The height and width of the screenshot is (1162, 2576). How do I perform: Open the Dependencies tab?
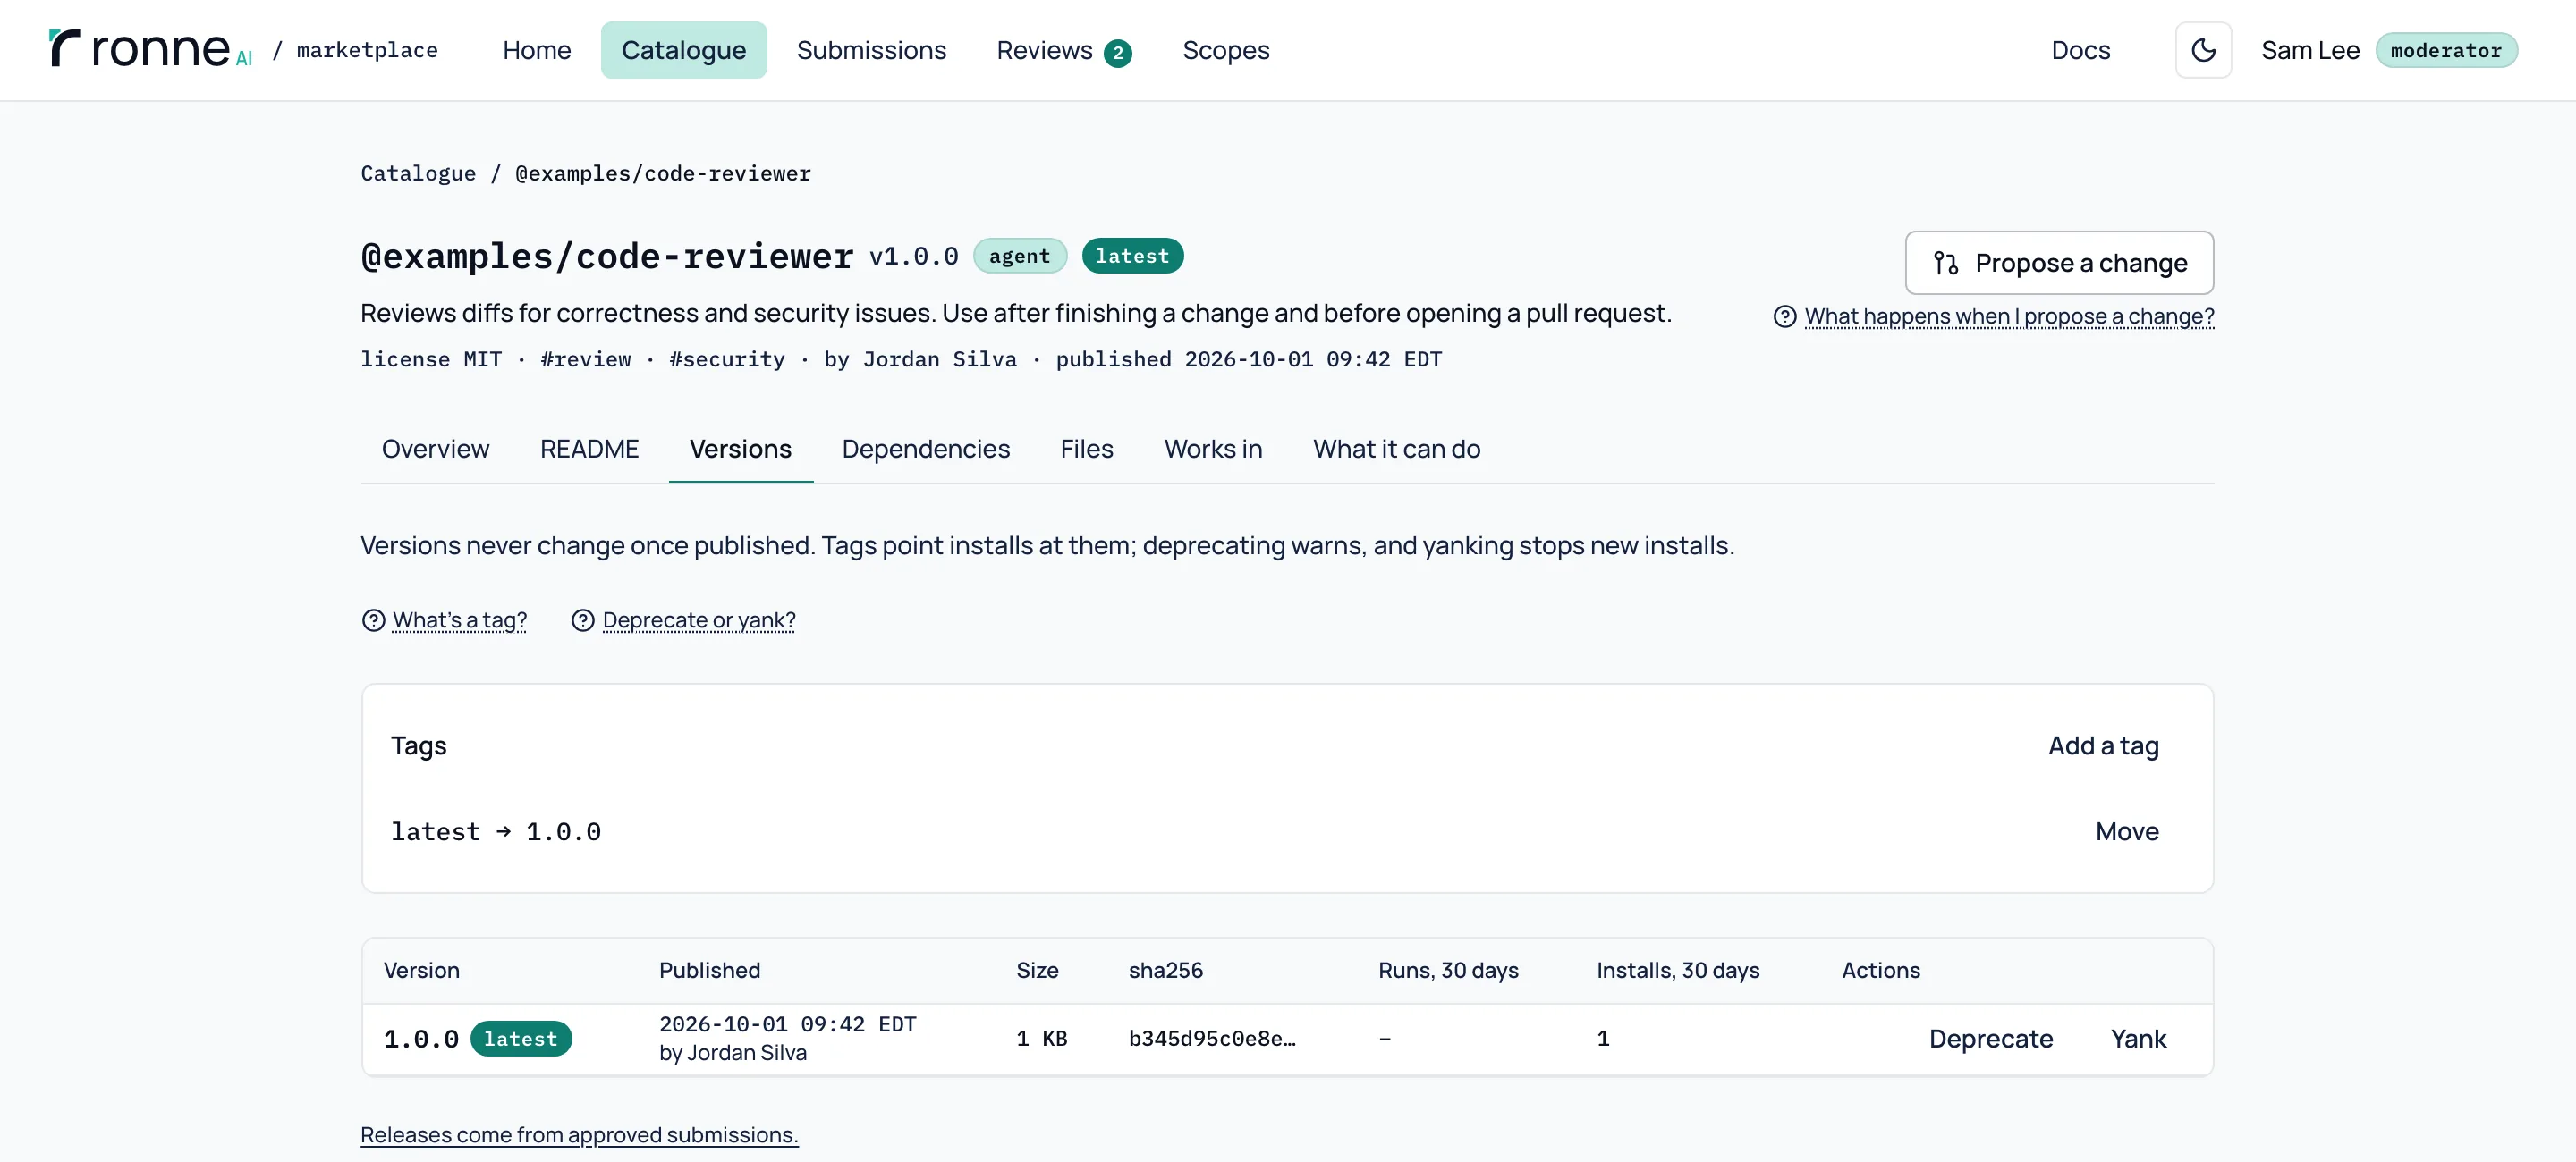[x=925, y=449]
